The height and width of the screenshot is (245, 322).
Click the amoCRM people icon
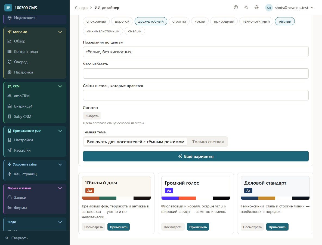click(10, 96)
